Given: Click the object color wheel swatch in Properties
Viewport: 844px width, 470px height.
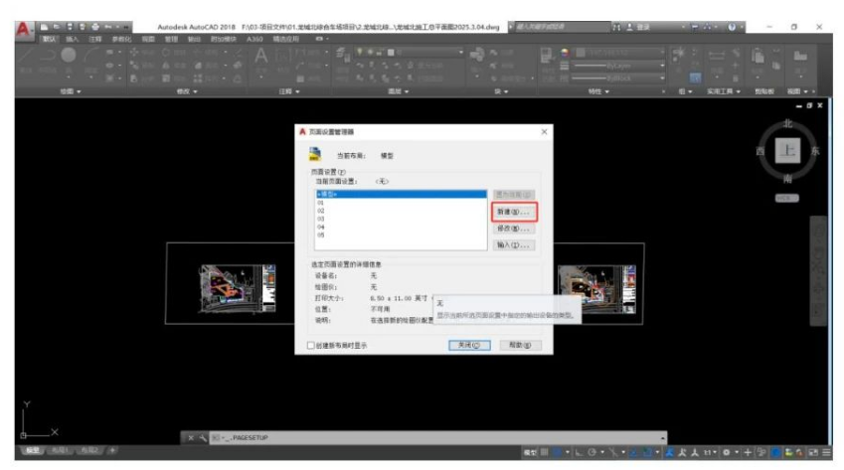Looking at the screenshot, I should [565, 53].
